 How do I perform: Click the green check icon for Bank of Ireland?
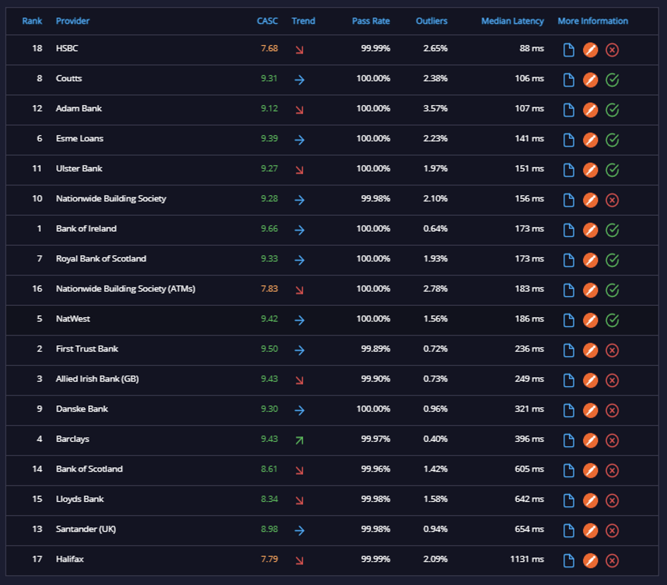[612, 230]
